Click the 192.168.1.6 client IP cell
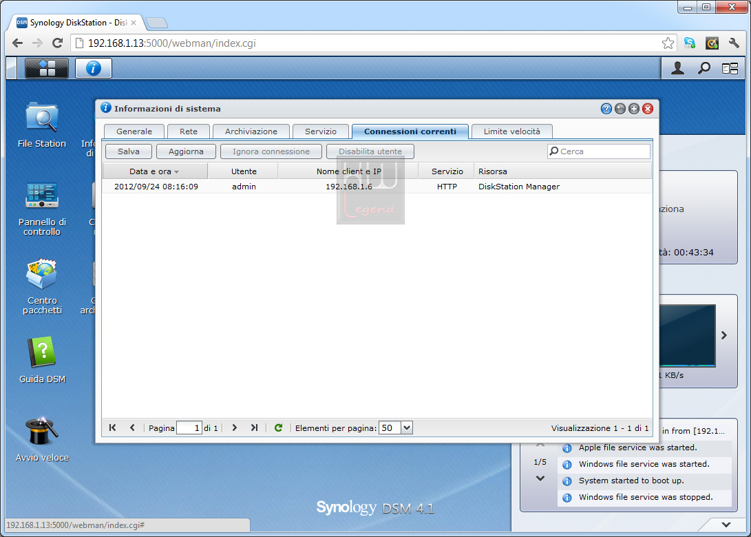The height and width of the screenshot is (537, 751). coord(349,187)
